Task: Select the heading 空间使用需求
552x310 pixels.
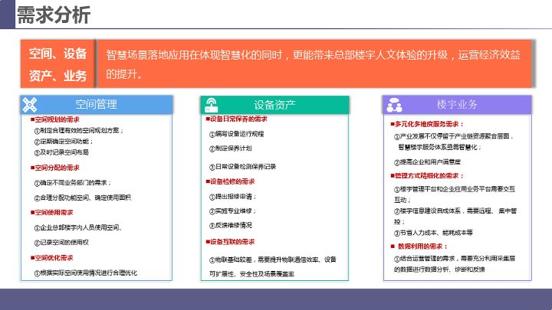Action: 52,213
